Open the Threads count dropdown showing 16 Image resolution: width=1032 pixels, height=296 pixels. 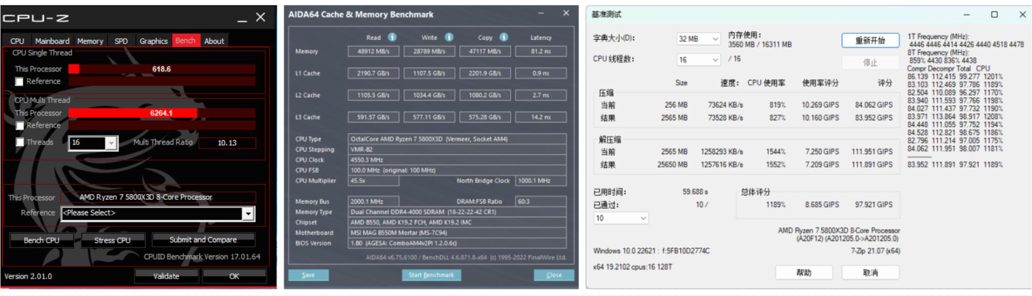tap(111, 143)
